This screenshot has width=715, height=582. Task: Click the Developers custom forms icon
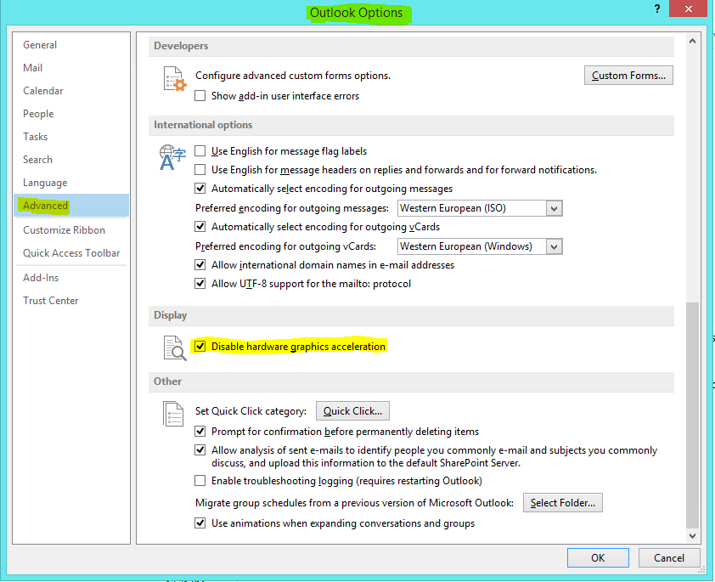173,79
